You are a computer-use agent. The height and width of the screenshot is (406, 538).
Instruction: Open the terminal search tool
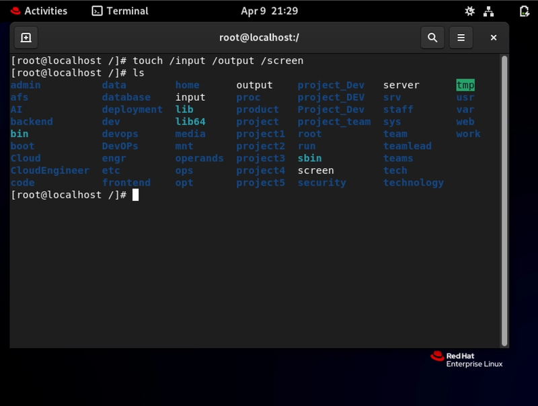pos(432,38)
